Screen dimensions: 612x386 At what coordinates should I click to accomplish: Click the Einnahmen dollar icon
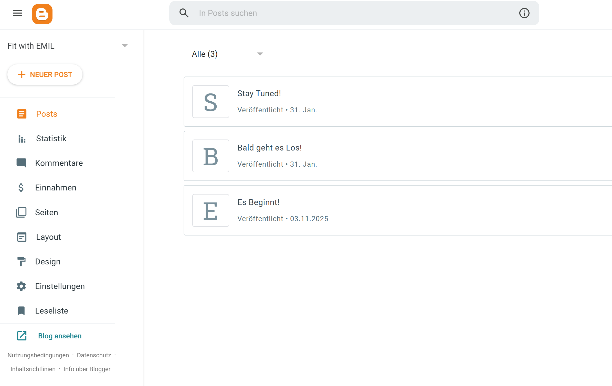[x=21, y=188]
